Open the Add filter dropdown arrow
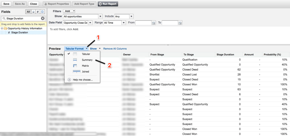Image resolution: width=290 pixels, height=136 pixels. (x=74, y=11)
